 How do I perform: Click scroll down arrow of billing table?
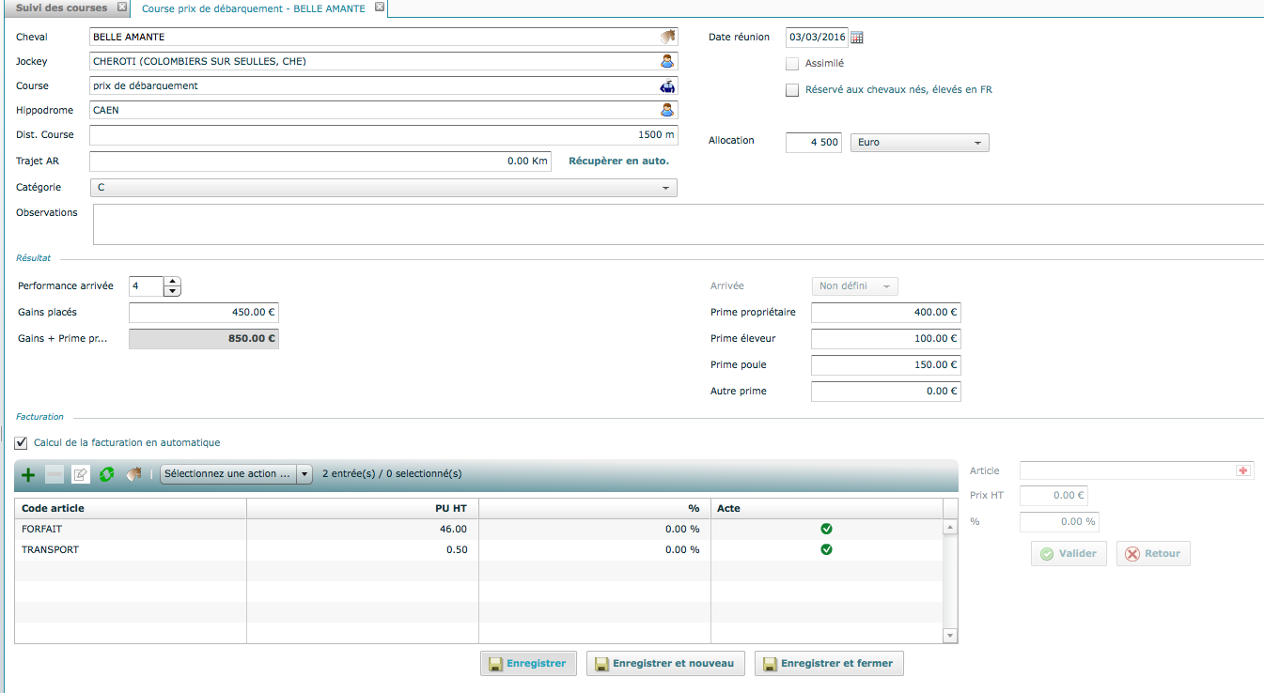click(x=950, y=636)
